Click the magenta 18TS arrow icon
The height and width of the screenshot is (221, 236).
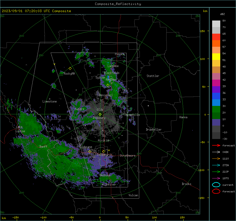click(216, 178)
